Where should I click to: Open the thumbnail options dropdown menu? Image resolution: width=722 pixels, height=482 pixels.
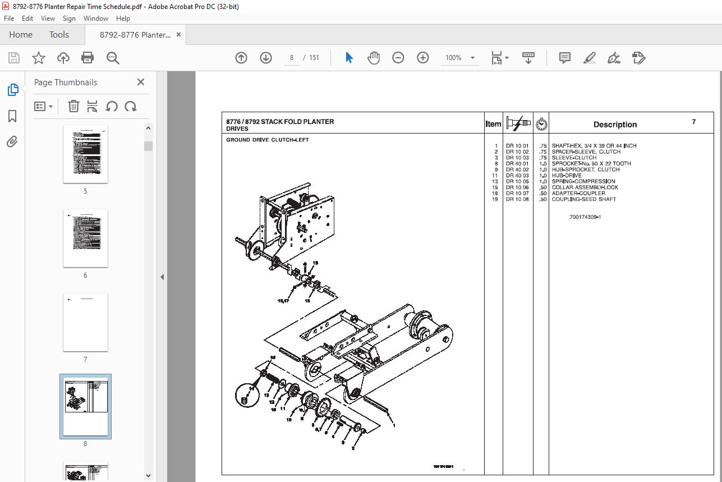tap(43, 106)
